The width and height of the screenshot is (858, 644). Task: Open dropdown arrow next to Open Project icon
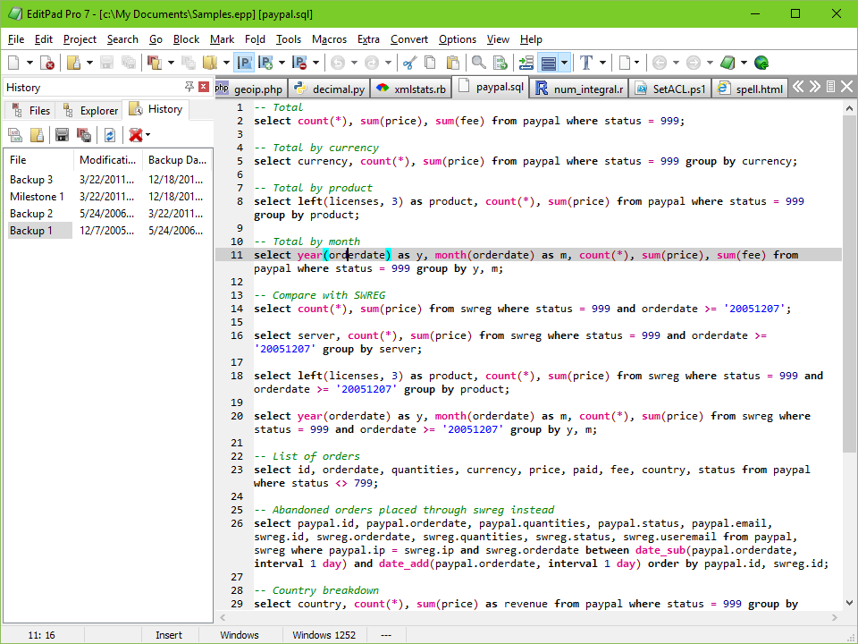pyautogui.click(x=171, y=63)
